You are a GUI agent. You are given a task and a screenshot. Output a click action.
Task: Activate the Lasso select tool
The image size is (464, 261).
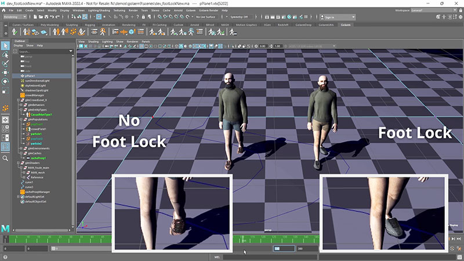point(5,55)
